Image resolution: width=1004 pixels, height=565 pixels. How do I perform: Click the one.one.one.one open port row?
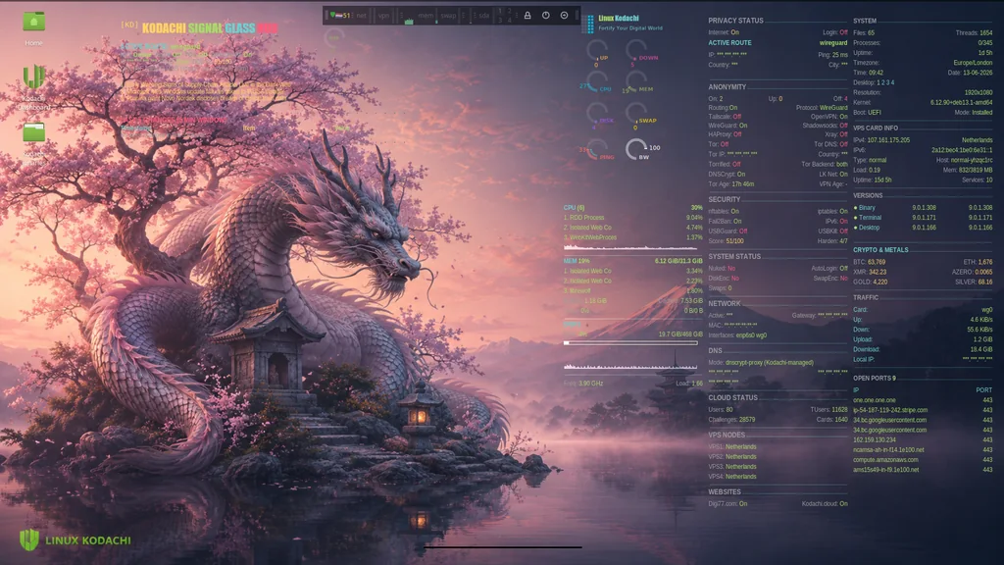pyautogui.click(x=923, y=400)
